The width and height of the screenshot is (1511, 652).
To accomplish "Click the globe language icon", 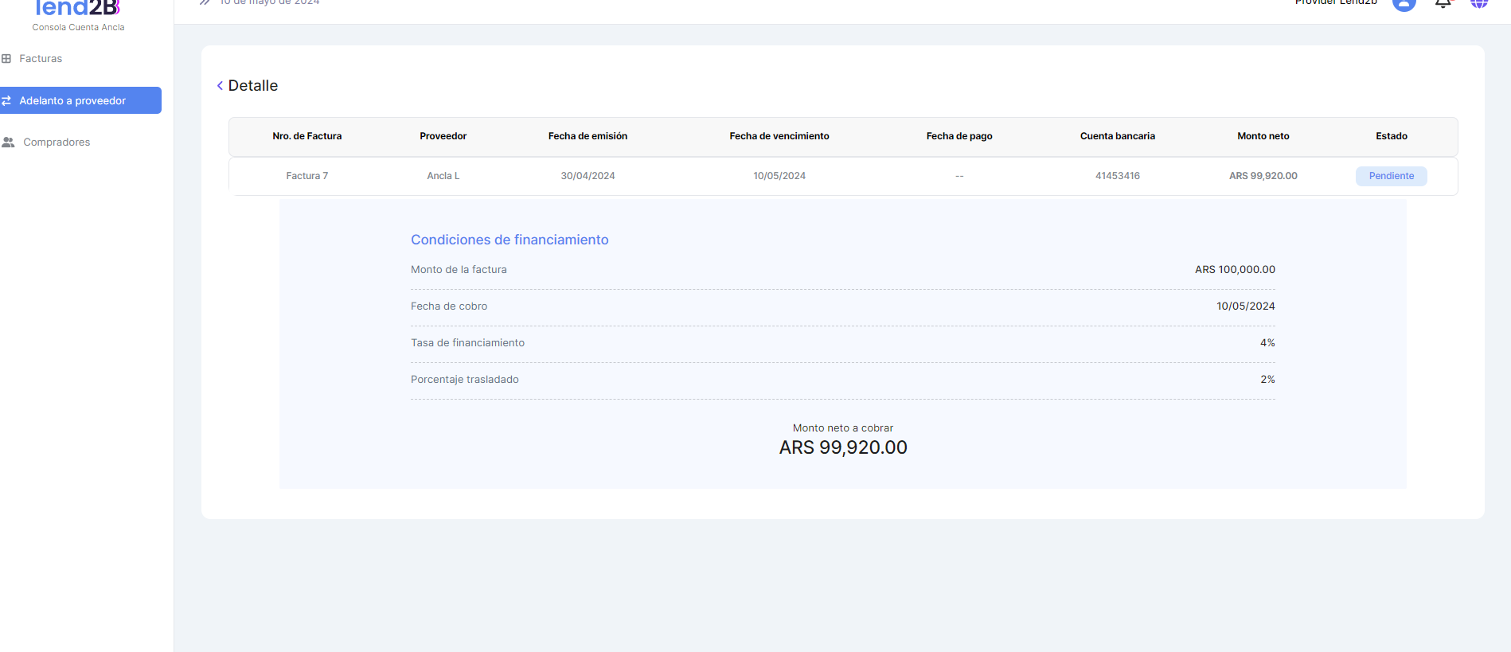I will coord(1478,4).
